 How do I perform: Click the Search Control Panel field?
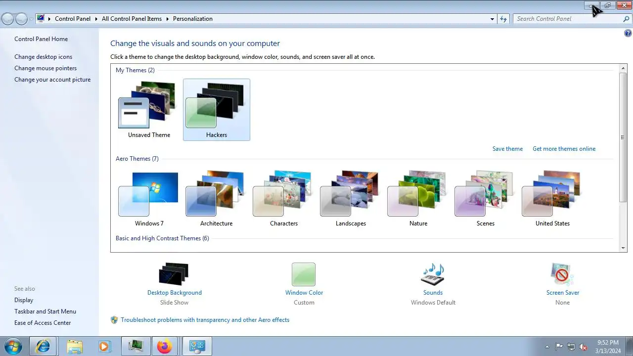click(x=568, y=19)
